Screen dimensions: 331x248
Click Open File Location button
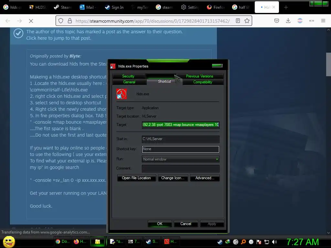(x=136, y=178)
